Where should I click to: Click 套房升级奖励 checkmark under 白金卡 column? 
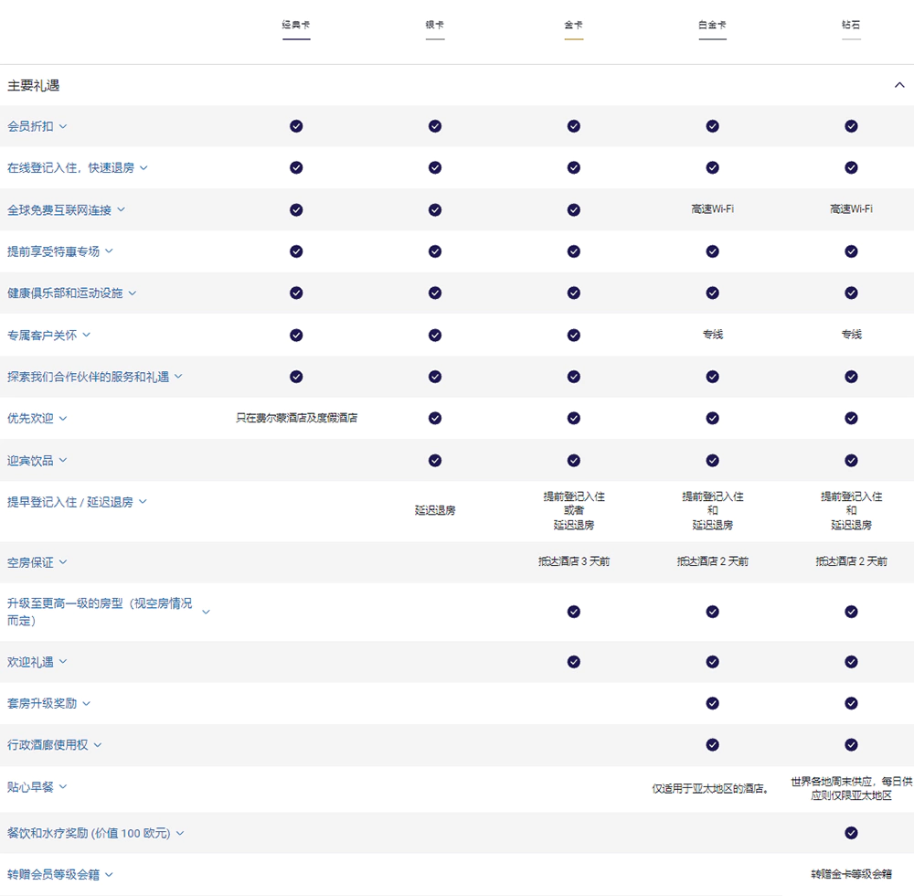[x=712, y=704]
